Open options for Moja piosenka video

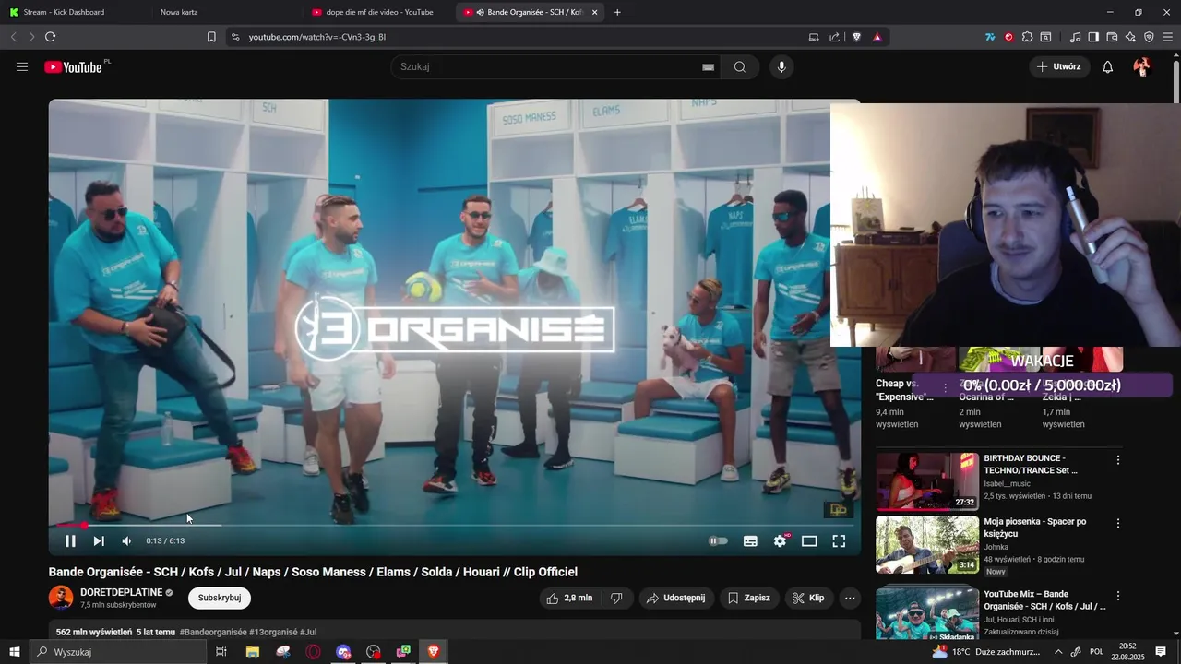[x=1117, y=523]
